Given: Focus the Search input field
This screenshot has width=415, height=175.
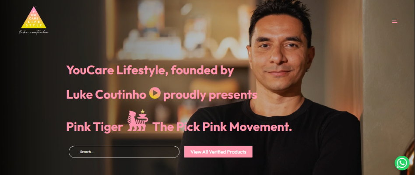Looking at the screenshot, I should 124,152.
